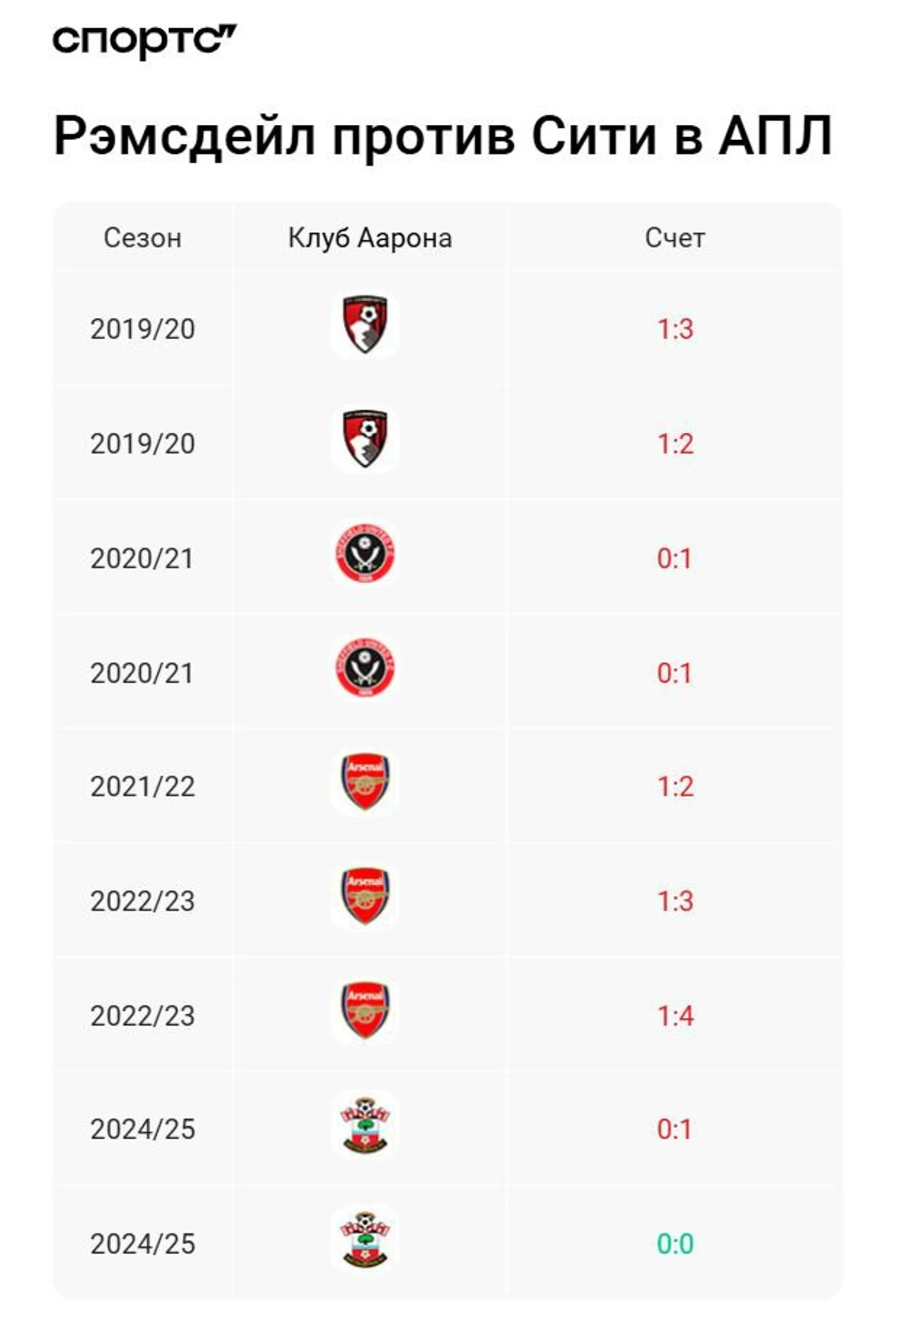Click the Bournemouth crest in the 1:2 row

365,439
